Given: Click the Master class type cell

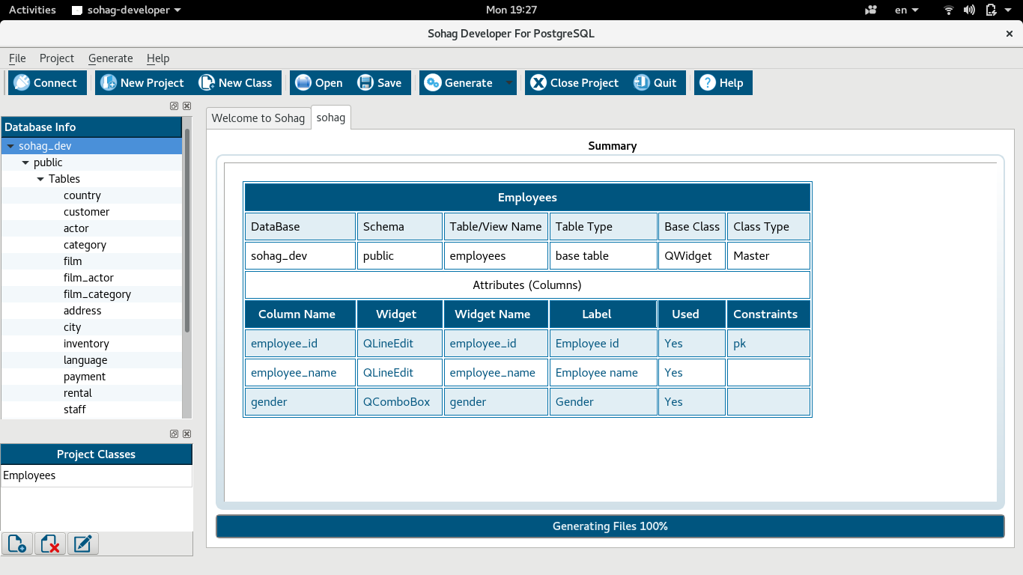Looking at the screenshot, I should (x=768, y=256).
